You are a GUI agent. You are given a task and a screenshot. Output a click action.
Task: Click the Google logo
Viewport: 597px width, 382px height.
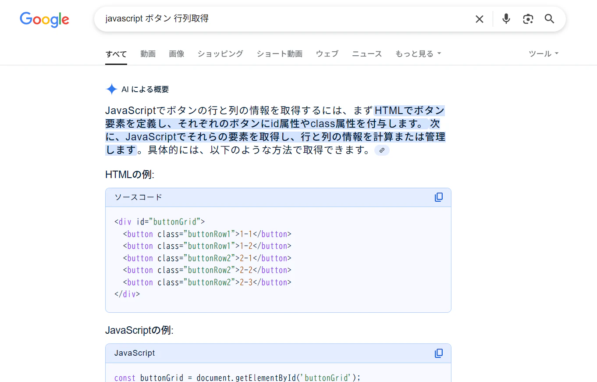44,19
